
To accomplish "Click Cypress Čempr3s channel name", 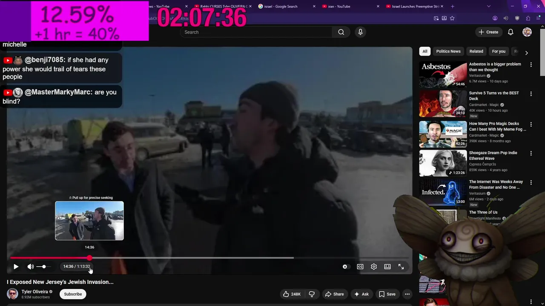I will 482,164.
